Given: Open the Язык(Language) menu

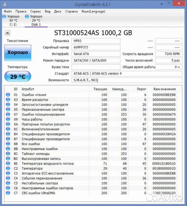Looking at the screenshot, I should (x=93, y=11).
